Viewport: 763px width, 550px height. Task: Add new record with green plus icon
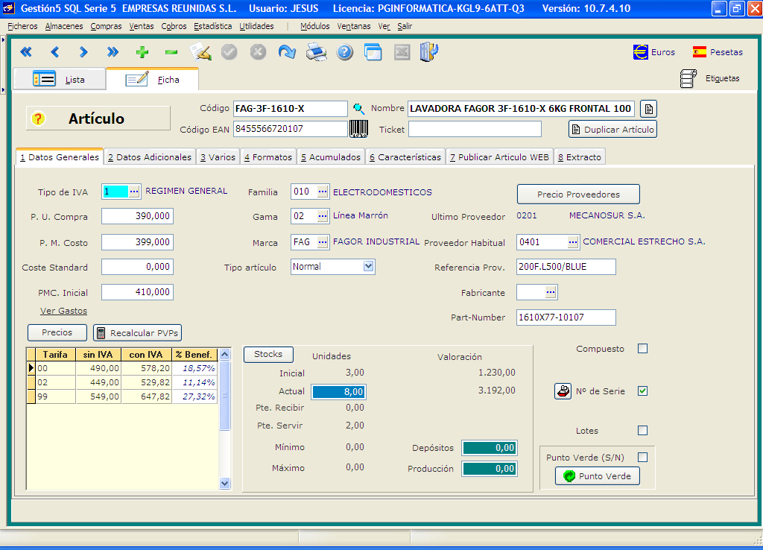pyautogui.click(x=142, y=52)
